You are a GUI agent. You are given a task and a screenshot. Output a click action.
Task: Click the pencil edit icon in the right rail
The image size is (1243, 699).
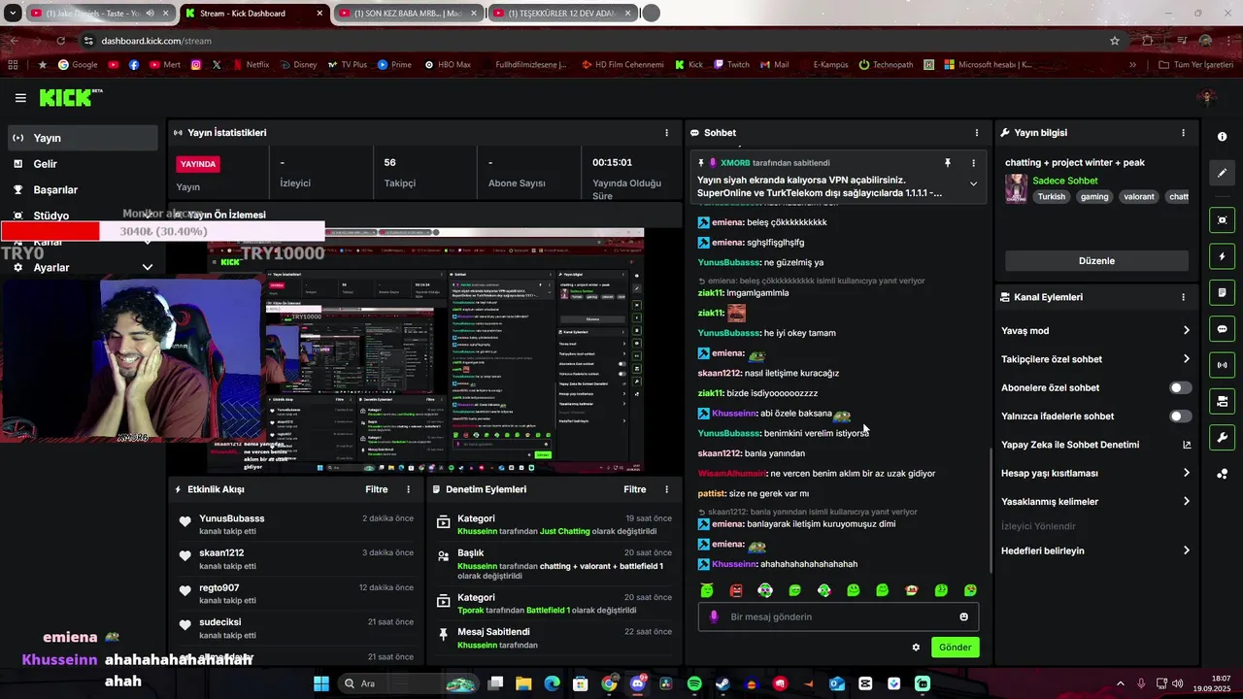coord(1222,173)
